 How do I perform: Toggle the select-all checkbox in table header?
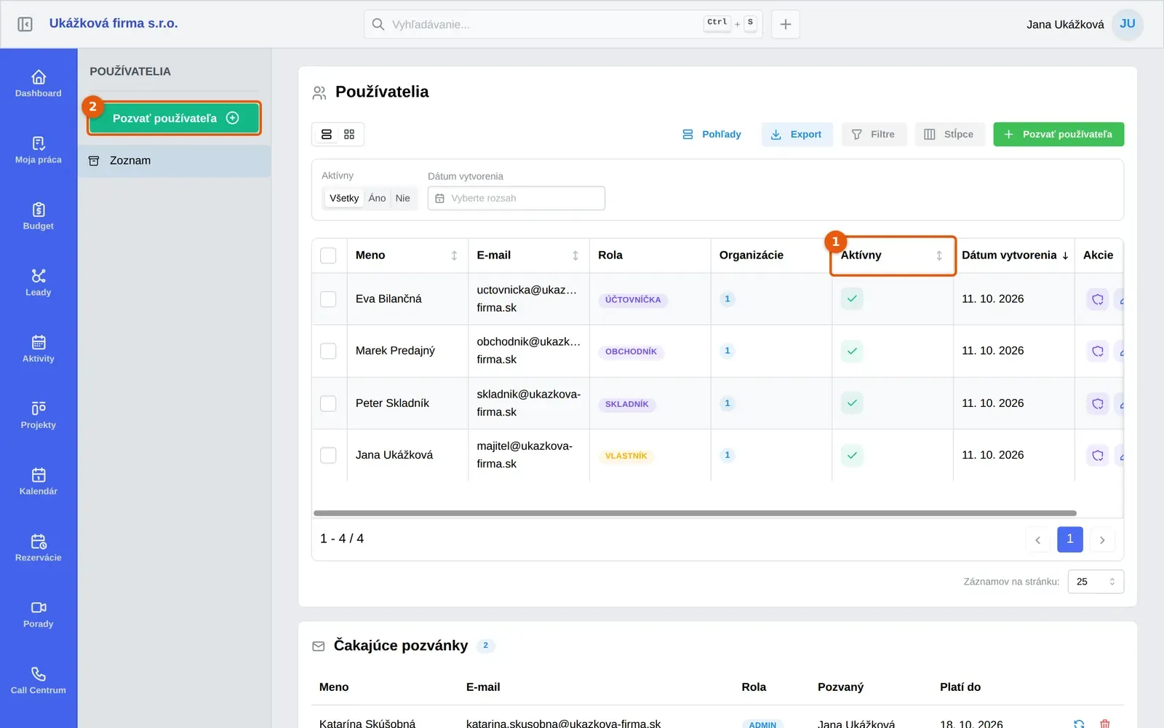329,256
